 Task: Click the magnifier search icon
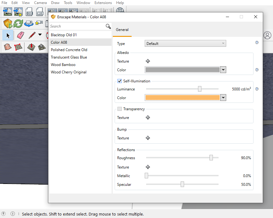(x=108, y=26)
